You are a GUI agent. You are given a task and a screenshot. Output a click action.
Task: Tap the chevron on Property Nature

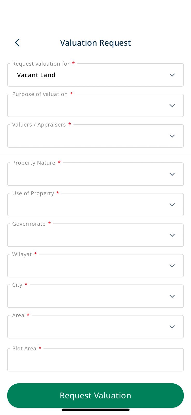[172, 174]
